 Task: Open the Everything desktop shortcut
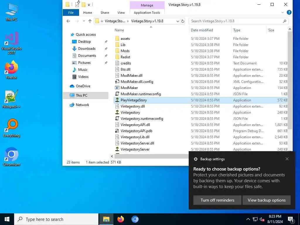pyautogui.click(x=11, y=128)
